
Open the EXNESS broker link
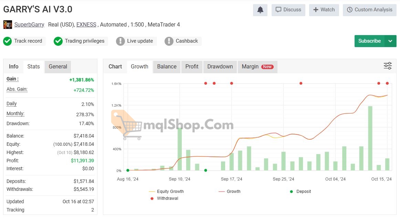(86, 24)
